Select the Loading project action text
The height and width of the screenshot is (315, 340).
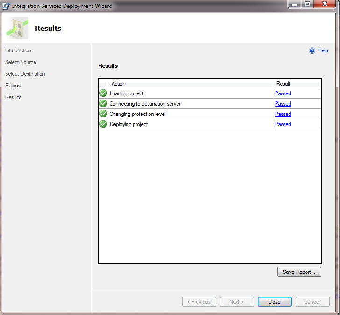[127, 93]
